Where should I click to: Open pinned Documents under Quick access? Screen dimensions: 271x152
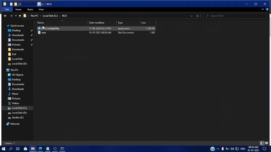pos(18,40)
